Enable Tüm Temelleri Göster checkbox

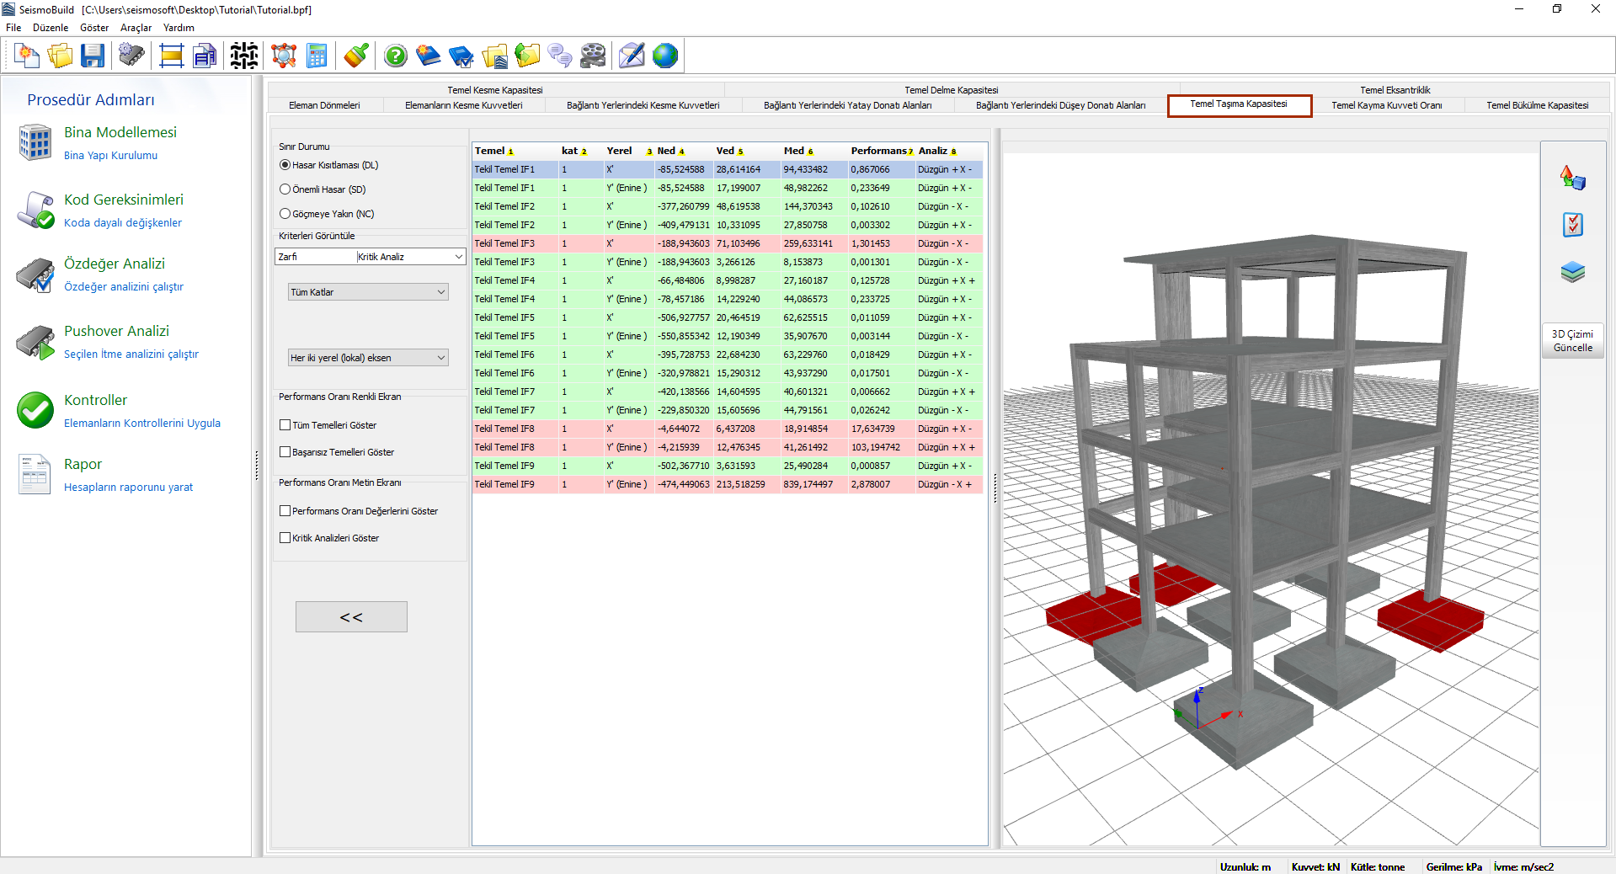click(285, 425)
